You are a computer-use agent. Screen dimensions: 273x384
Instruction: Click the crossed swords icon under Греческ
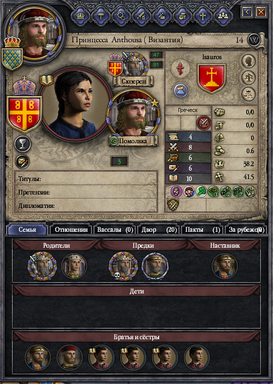click(x=204, y=123)
